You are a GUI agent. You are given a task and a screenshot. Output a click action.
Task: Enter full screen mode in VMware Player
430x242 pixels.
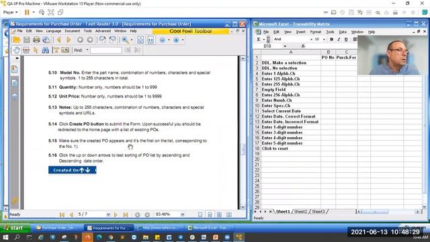[51, 12]
